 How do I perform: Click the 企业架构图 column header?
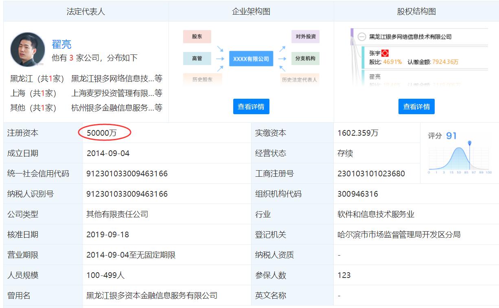[251, 11]
